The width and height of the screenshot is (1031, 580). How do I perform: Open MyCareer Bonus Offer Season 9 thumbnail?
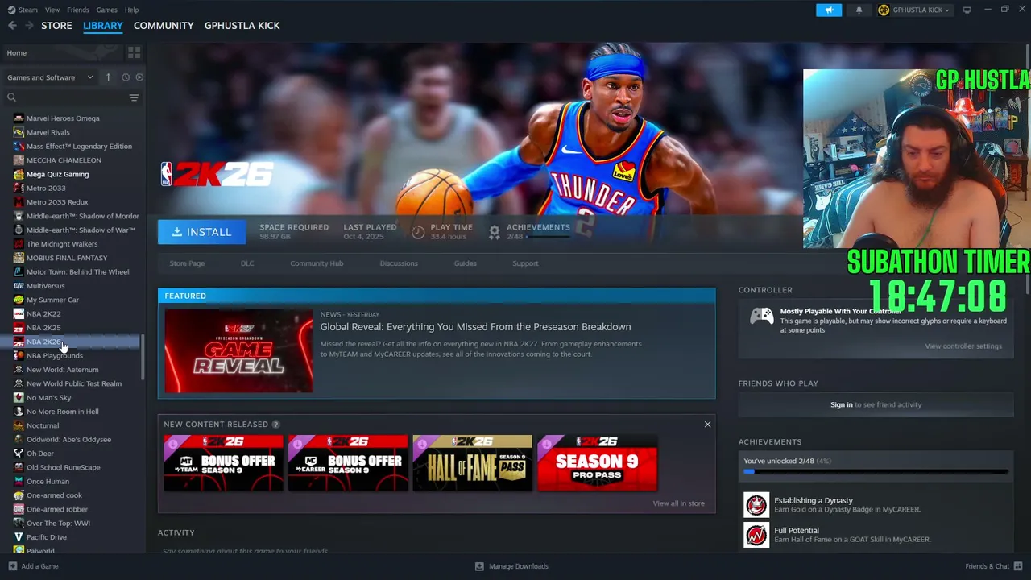348,463
